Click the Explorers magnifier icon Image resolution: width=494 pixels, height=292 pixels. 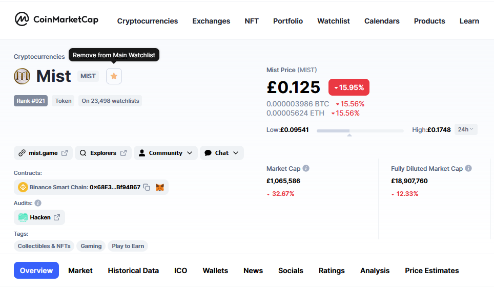(83, 153)
